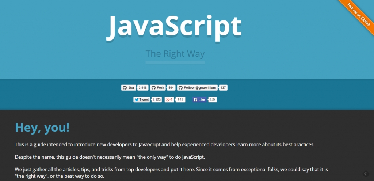Click the 921 Google plus count
374x181 pixels.
pos(180,99)
